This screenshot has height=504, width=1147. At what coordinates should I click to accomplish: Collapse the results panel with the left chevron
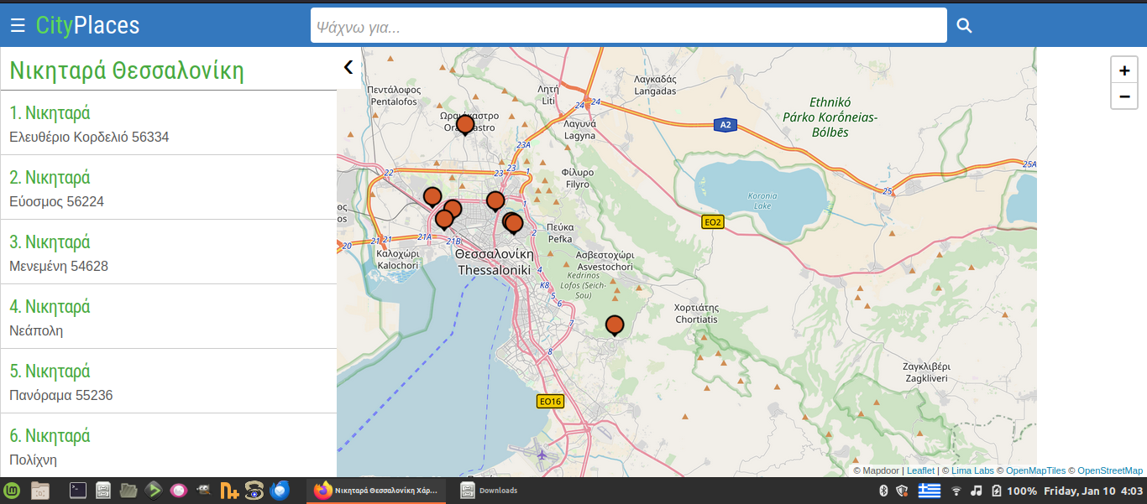tap(348, 67)
